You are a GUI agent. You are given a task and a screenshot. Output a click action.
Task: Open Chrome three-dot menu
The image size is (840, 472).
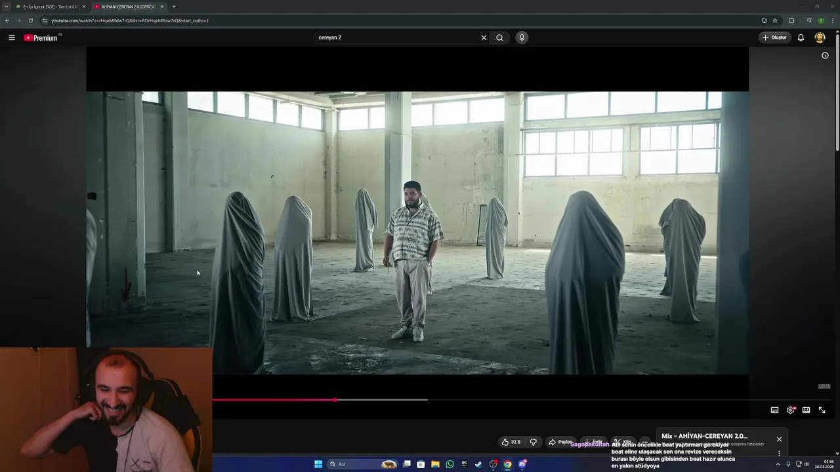(x=832, y=20)
